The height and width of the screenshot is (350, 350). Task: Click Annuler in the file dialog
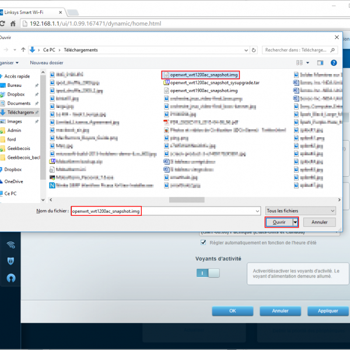319,222
